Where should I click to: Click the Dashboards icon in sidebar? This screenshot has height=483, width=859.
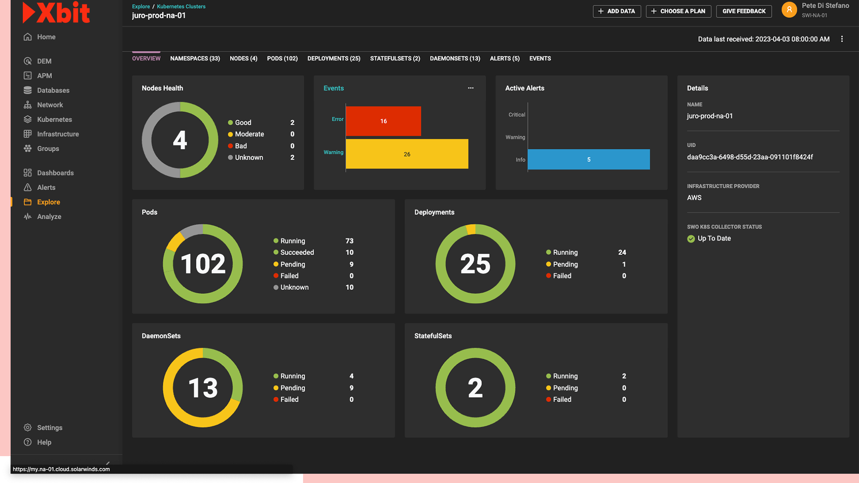(27, 173)
